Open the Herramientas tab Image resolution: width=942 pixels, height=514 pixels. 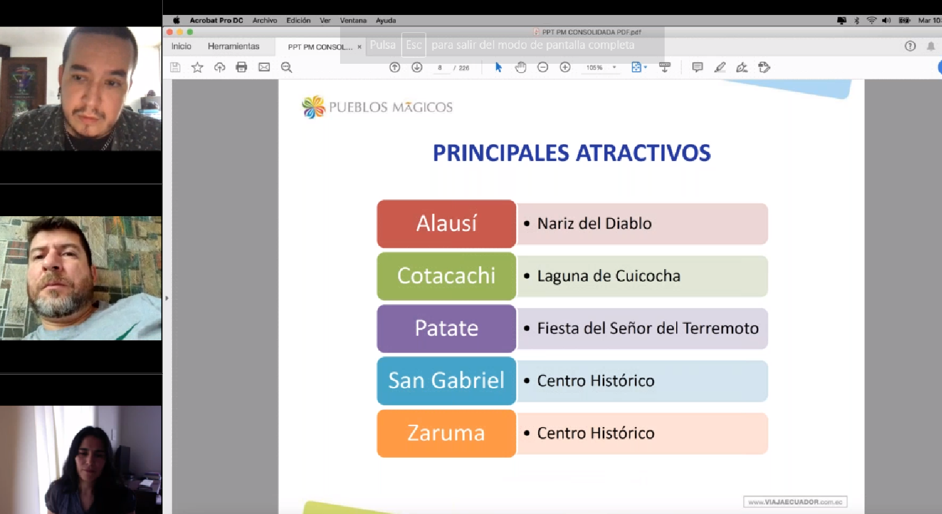coord(234,46)
